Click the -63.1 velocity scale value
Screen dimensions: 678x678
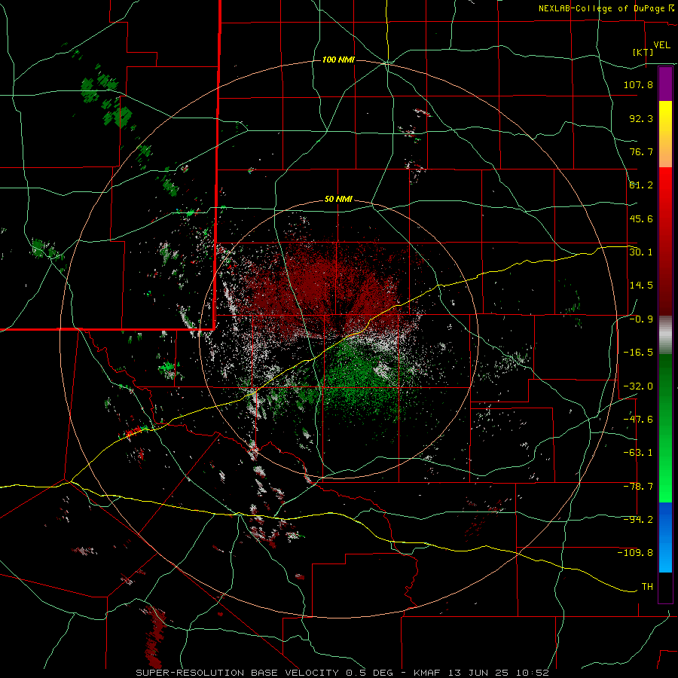638,453
